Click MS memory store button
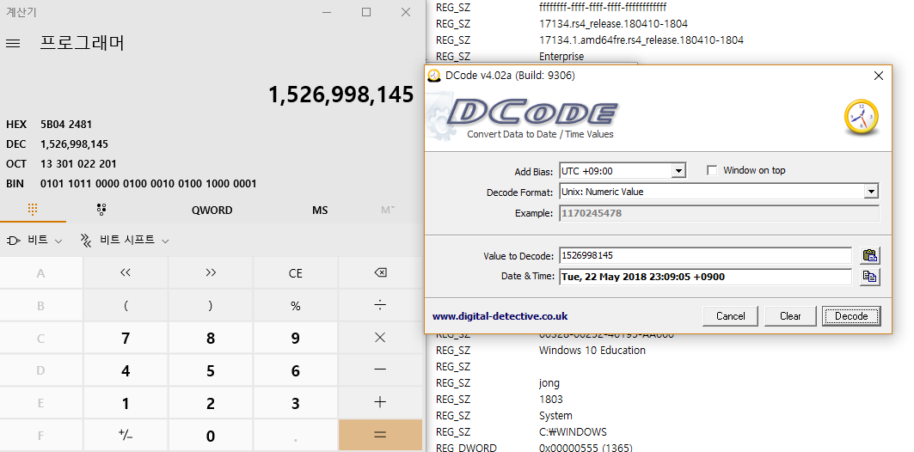 [320, 211]
